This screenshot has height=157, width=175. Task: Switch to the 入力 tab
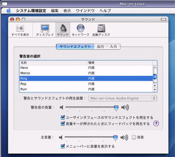tap(114, 47)
